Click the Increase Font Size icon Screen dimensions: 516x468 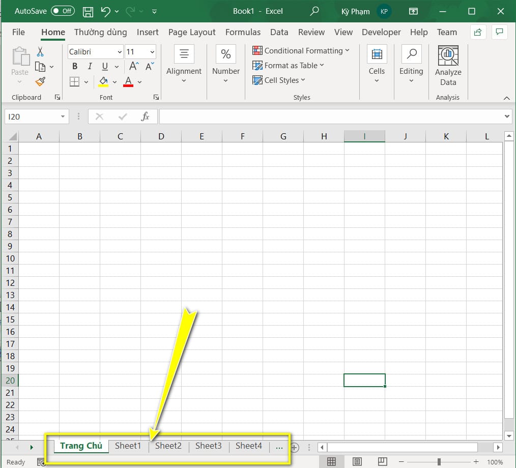[132, 66]
